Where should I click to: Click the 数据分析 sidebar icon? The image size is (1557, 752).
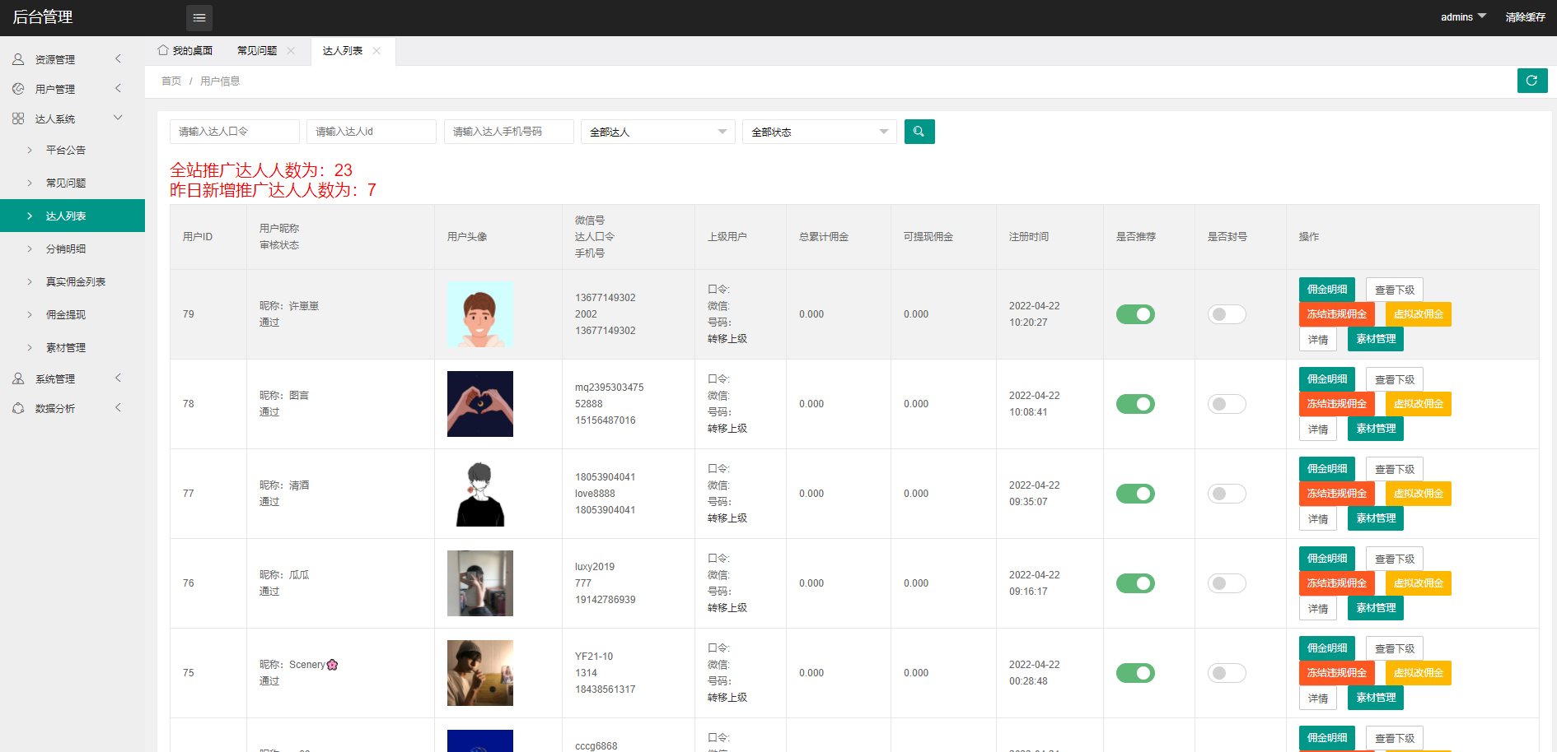18,408
